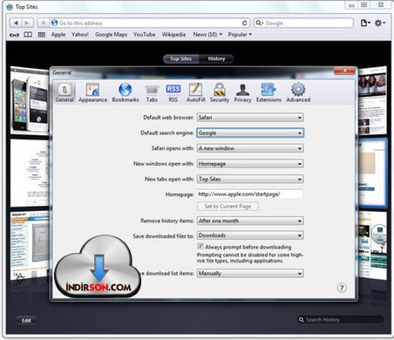Viewport: 394px width, 340px height.
Task: Click the Edit button in Top Sites
Action: click(x=26, y=321)
